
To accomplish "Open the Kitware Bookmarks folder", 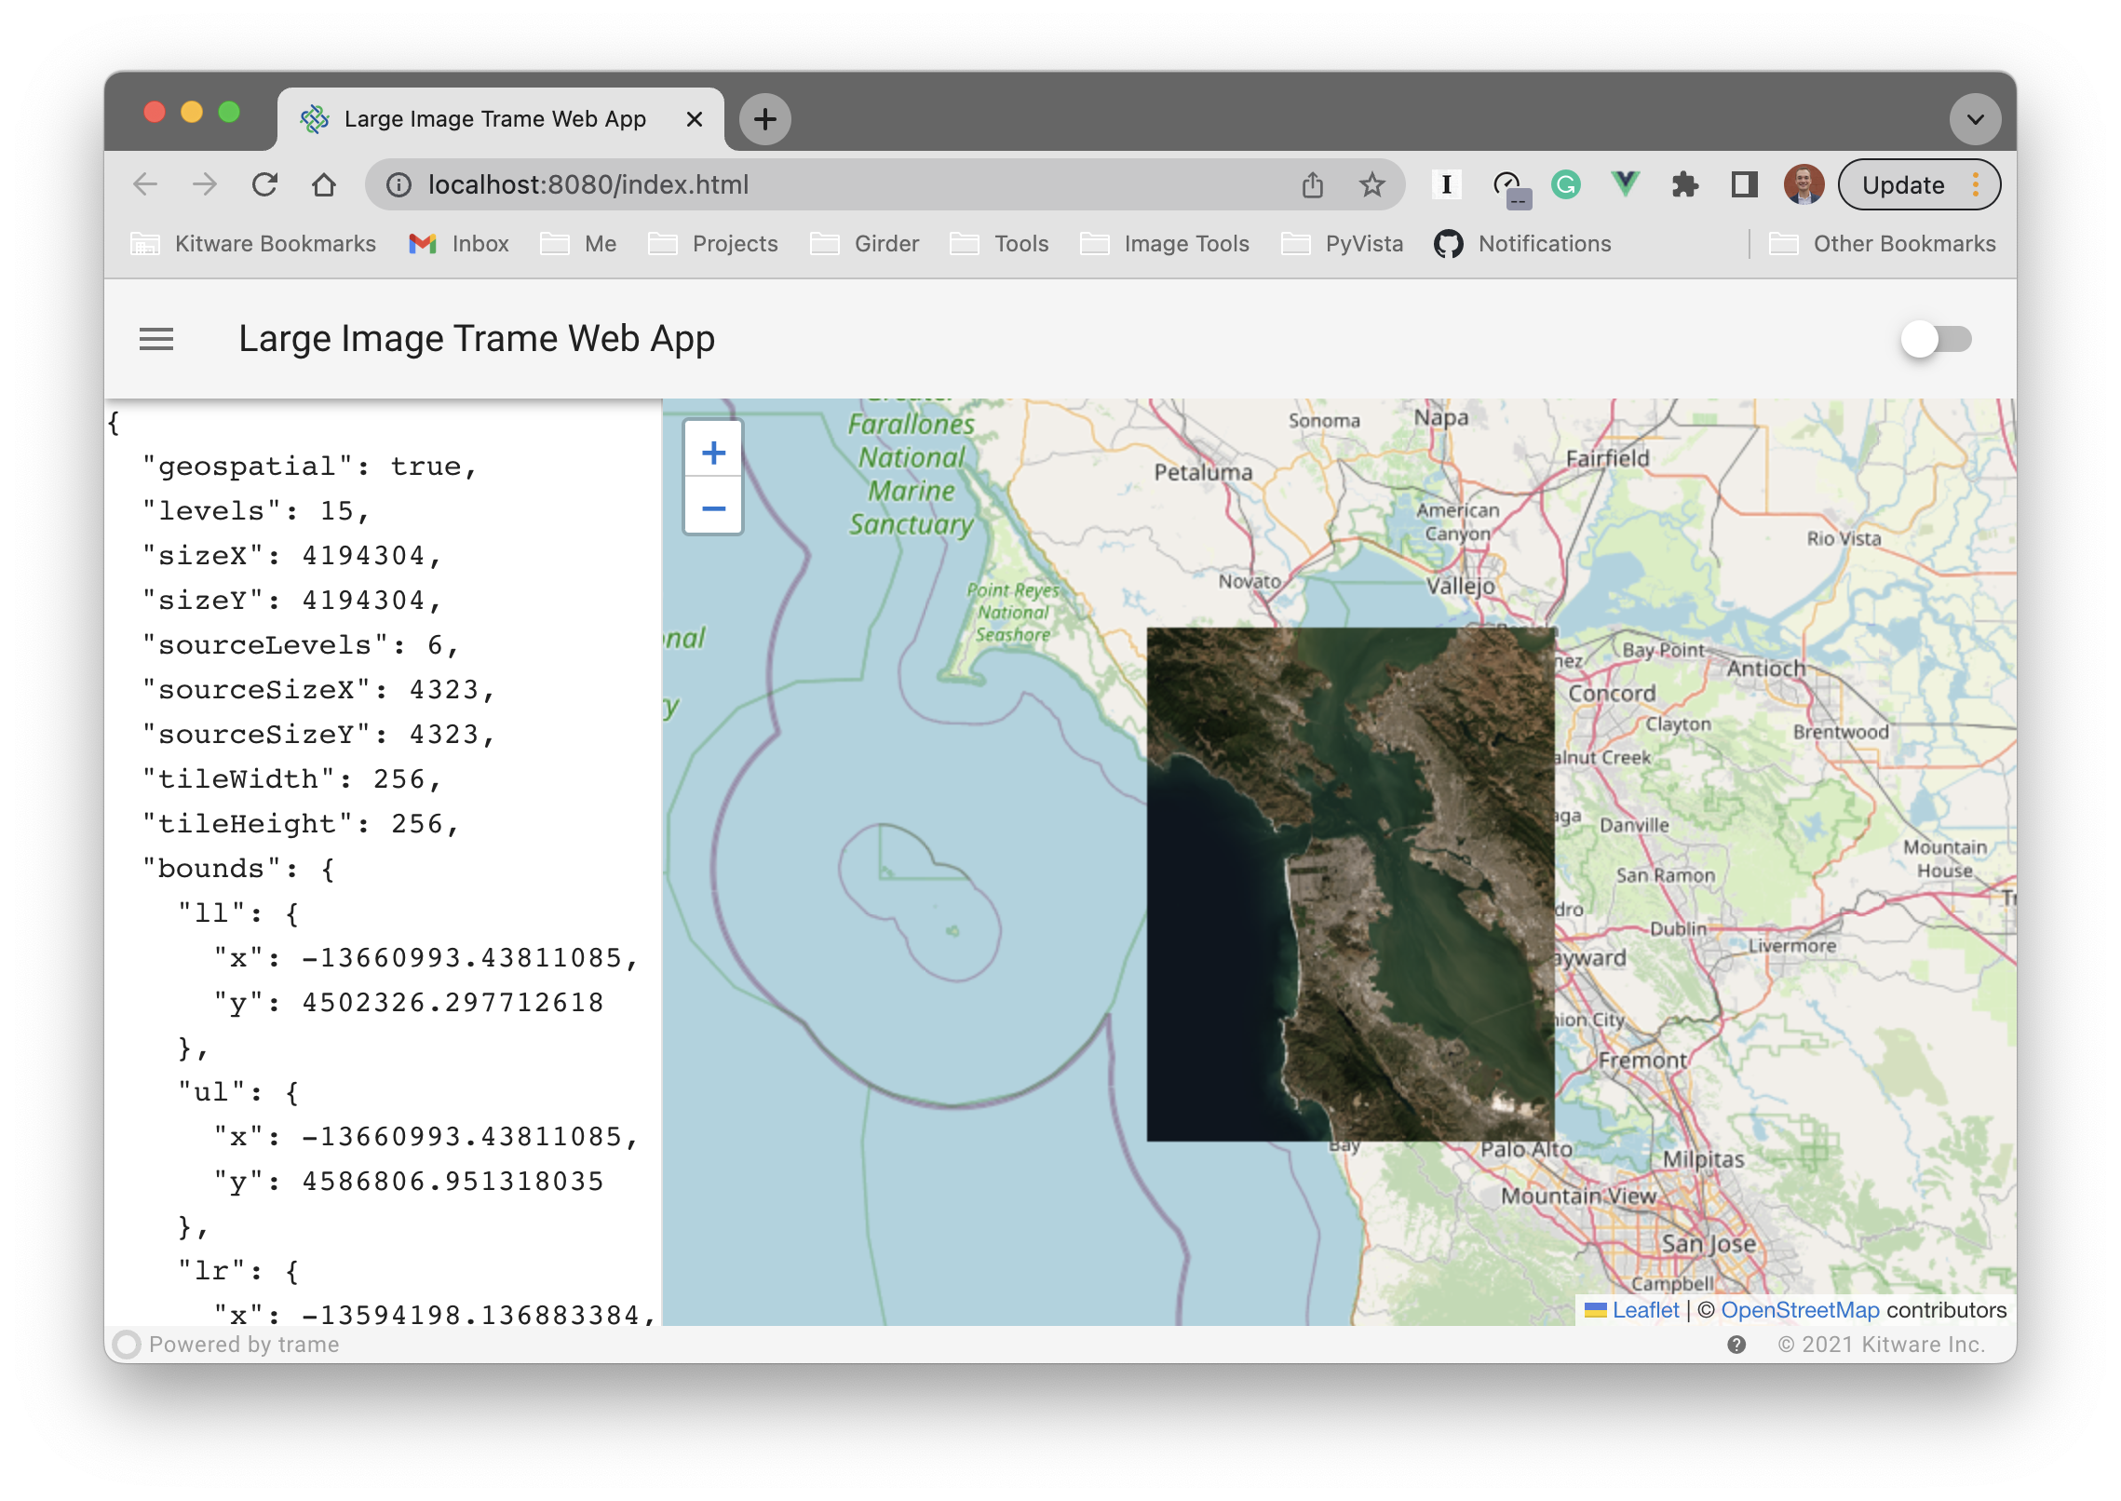I will [250, 244].
